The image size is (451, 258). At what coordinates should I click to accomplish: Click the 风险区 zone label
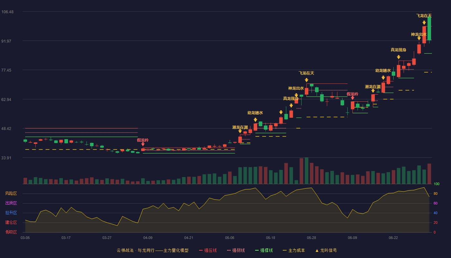(11, 193)
